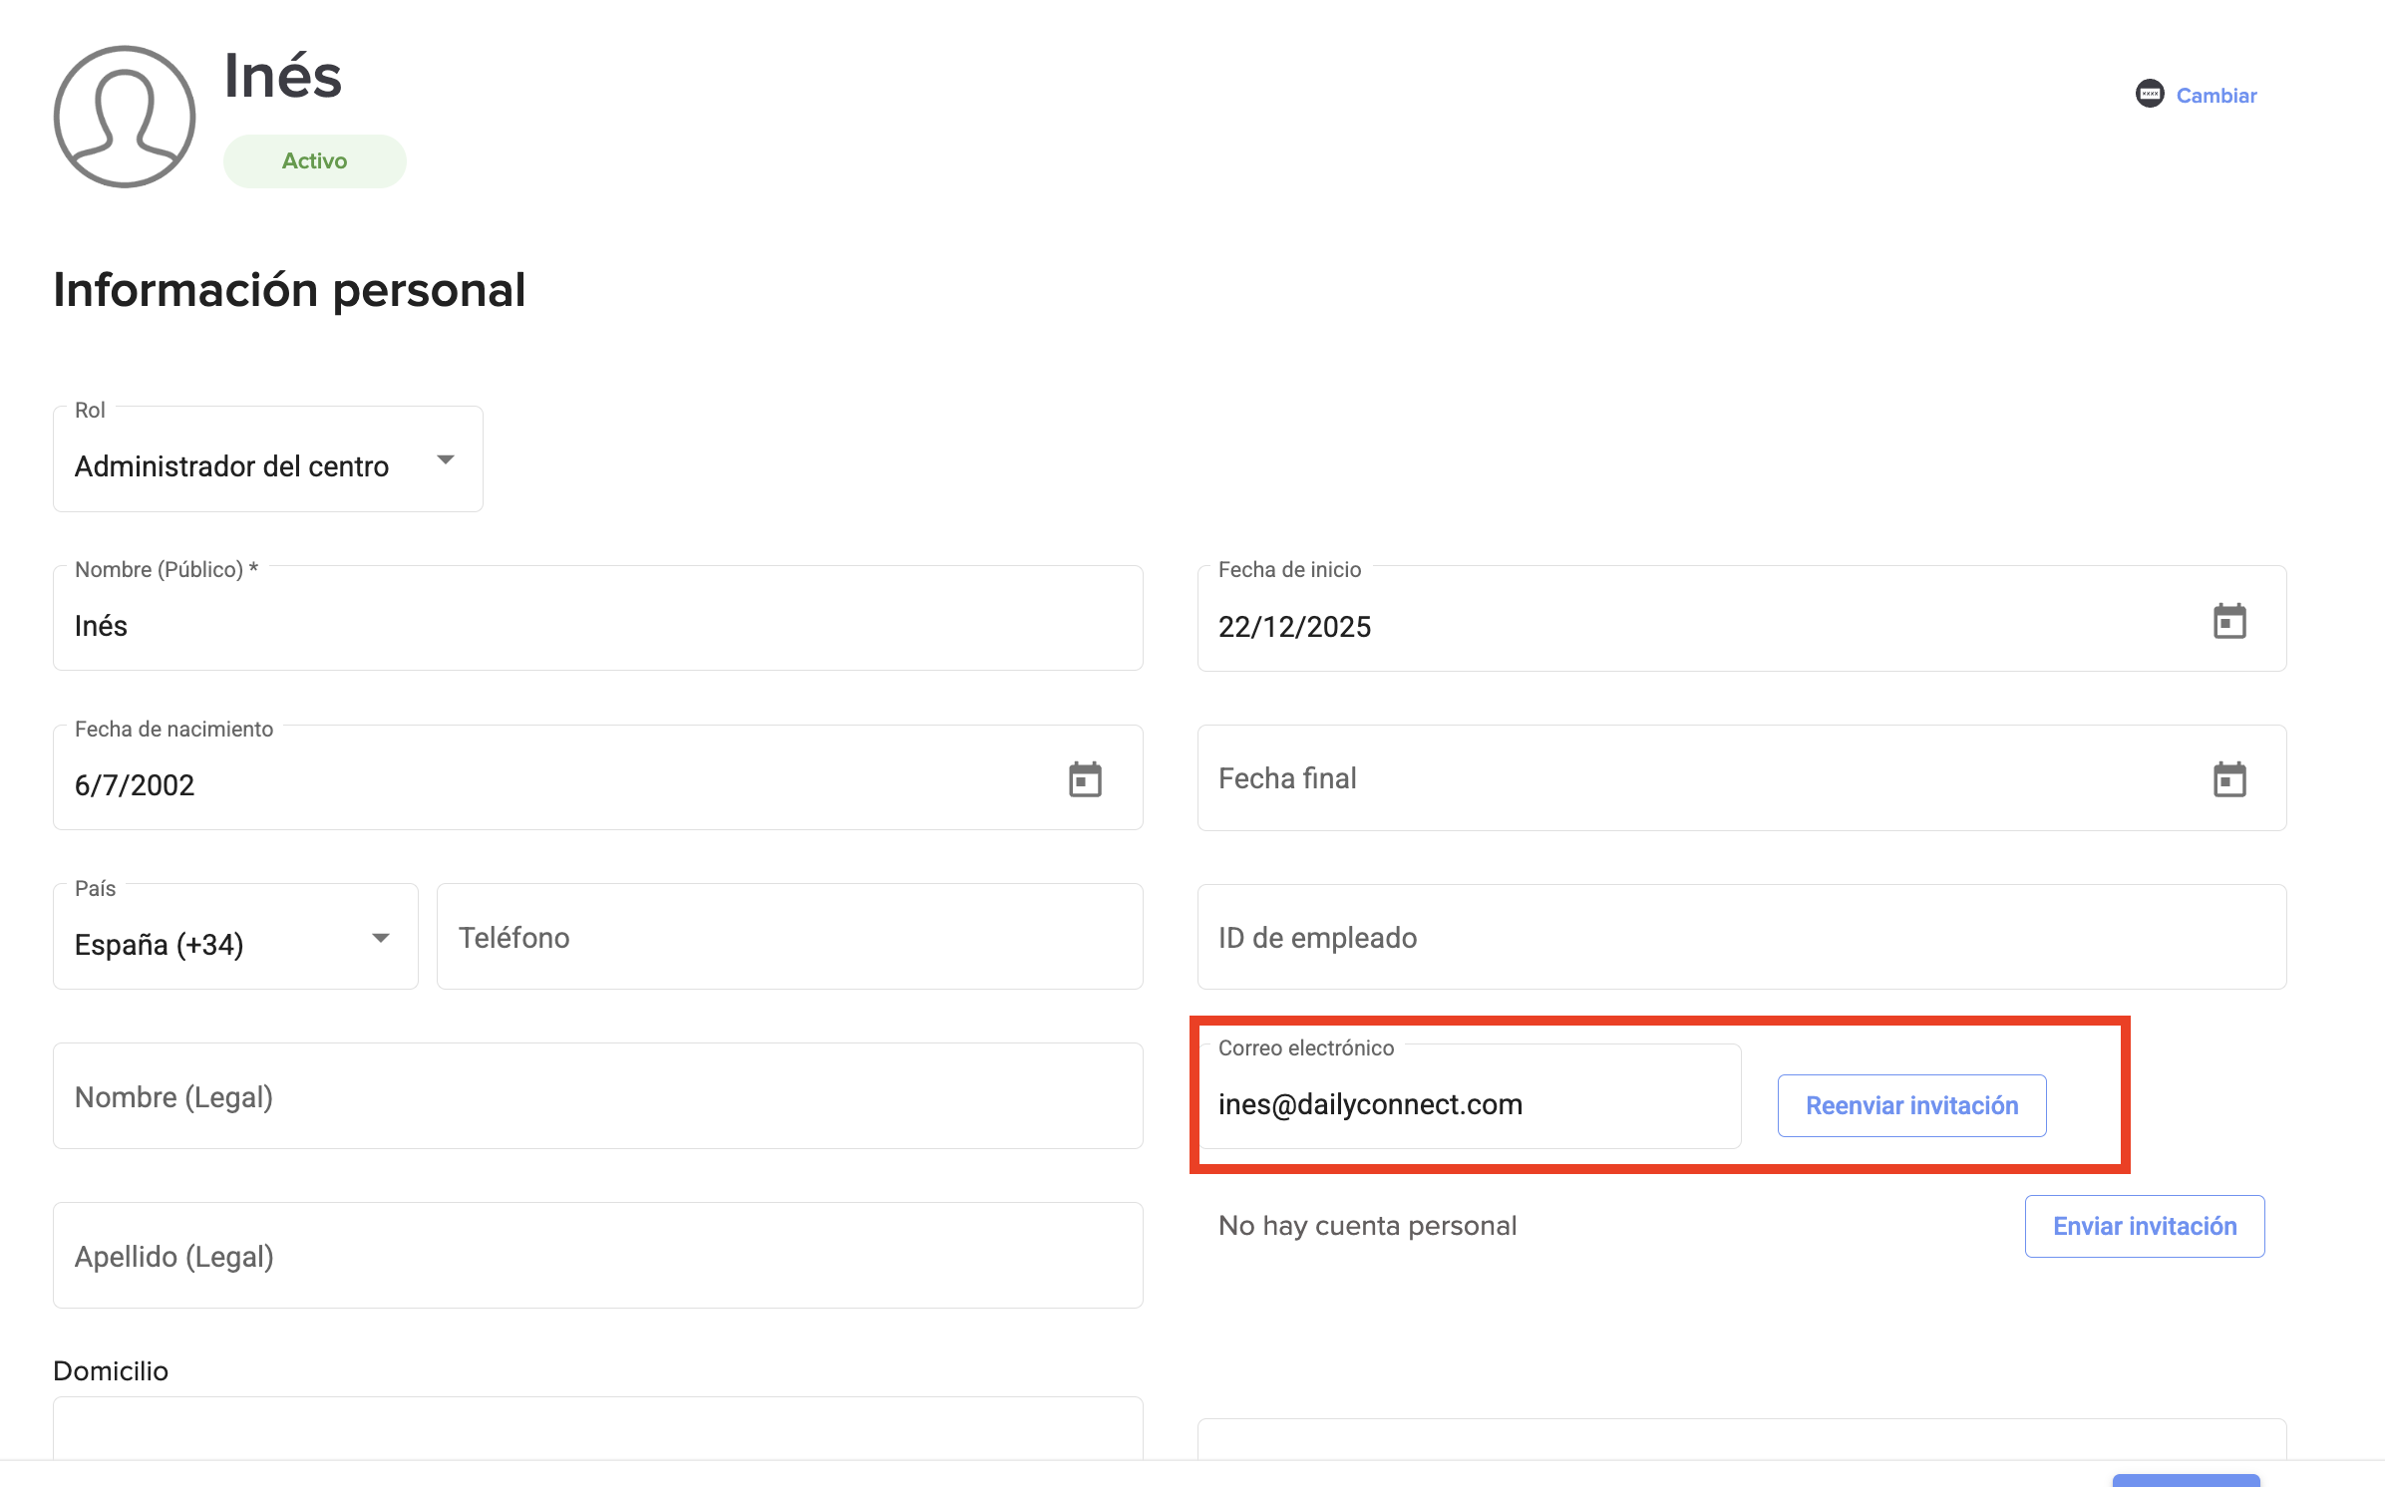
Task: Expand the Rol dropdown arrow
Action: click(446, 459)
